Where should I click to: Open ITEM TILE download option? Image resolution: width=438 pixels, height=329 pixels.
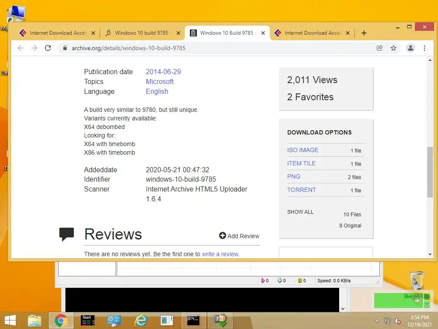point(302,163)
